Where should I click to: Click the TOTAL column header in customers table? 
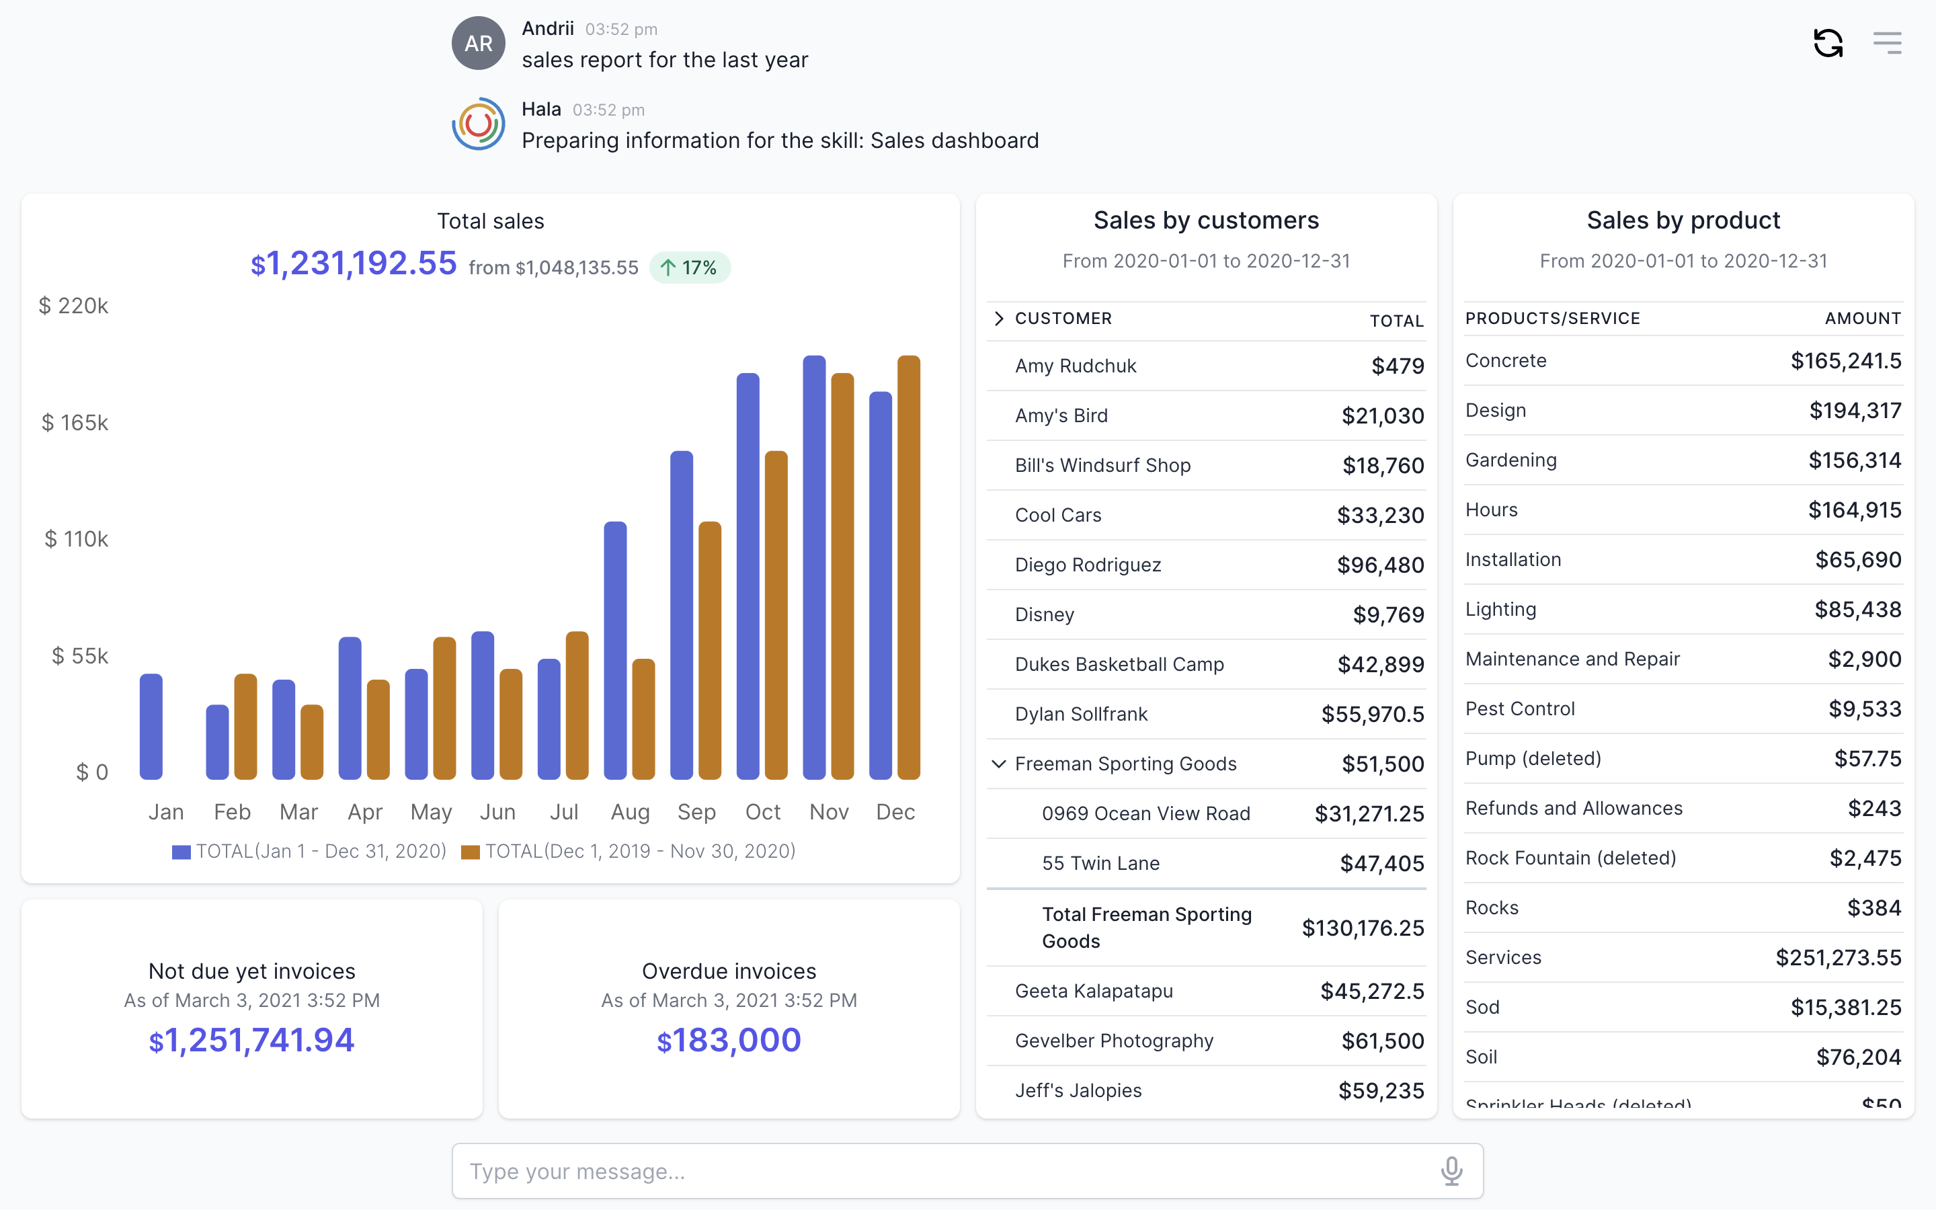(x=1396, y=321)
